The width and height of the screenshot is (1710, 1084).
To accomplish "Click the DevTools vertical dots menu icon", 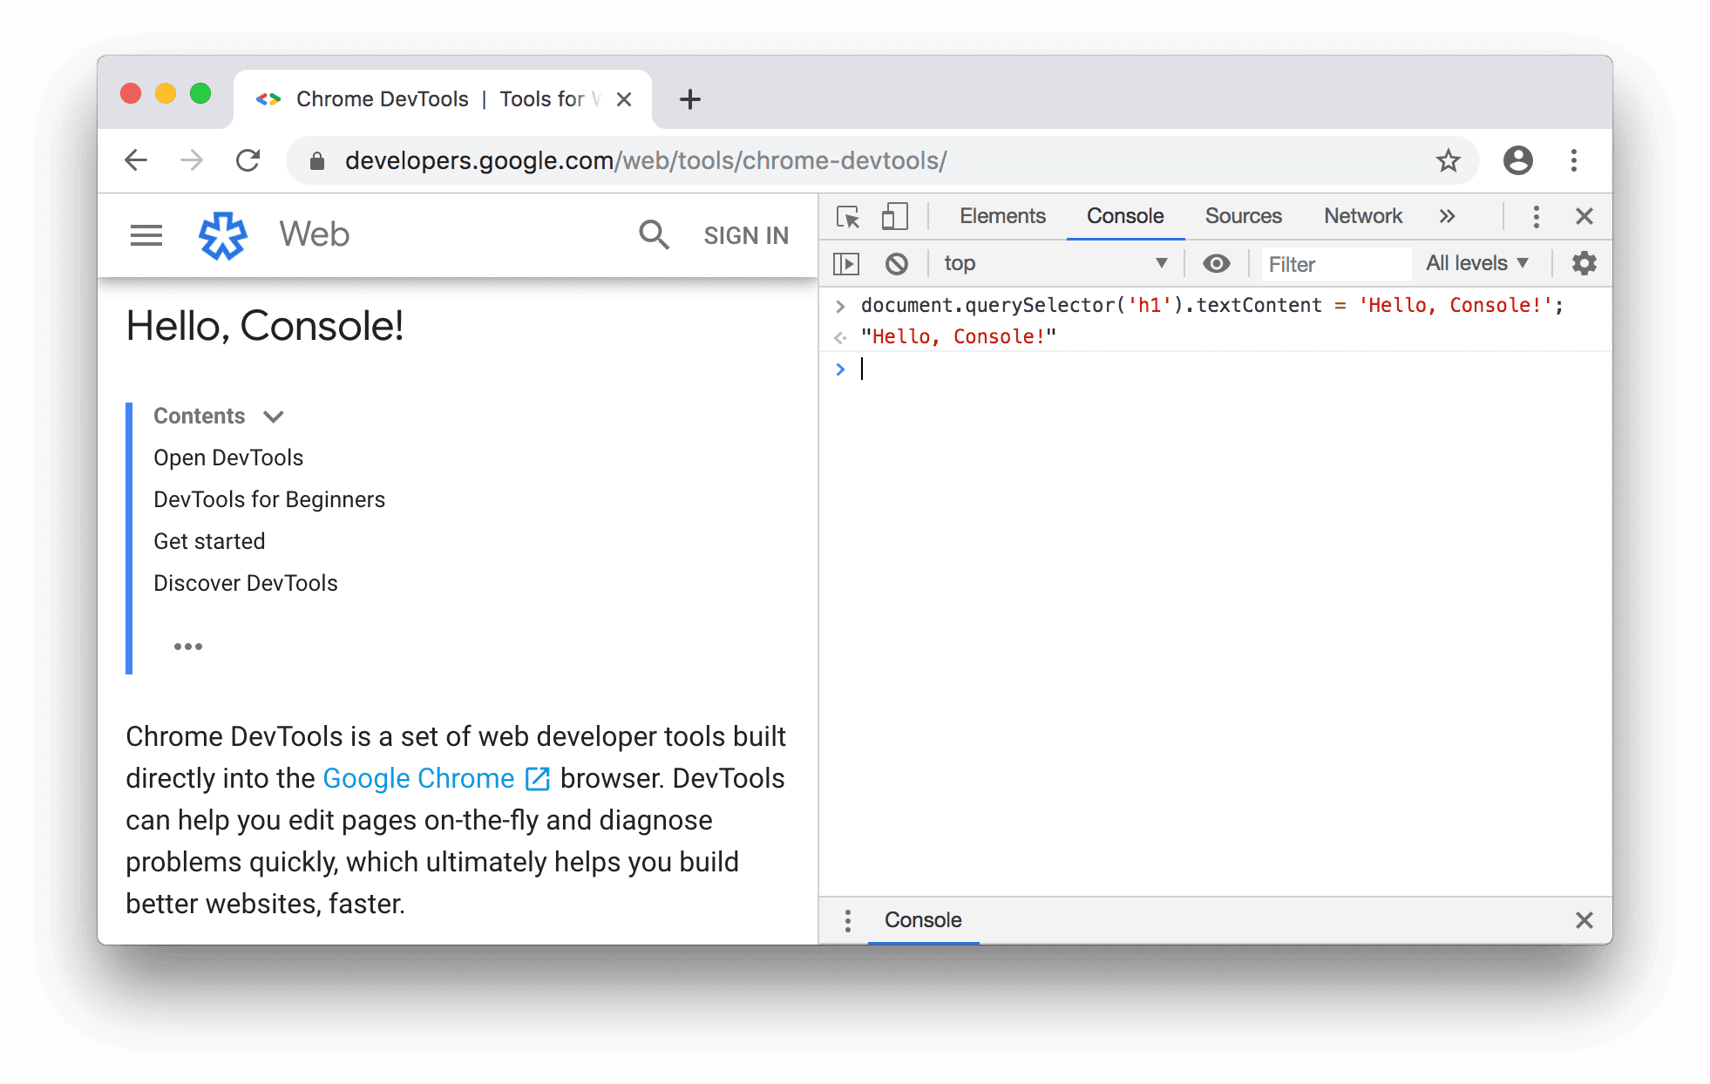I will pos(1536,215).
